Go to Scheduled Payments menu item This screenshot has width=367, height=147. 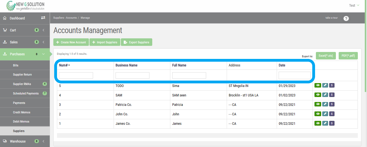point(26,93)
